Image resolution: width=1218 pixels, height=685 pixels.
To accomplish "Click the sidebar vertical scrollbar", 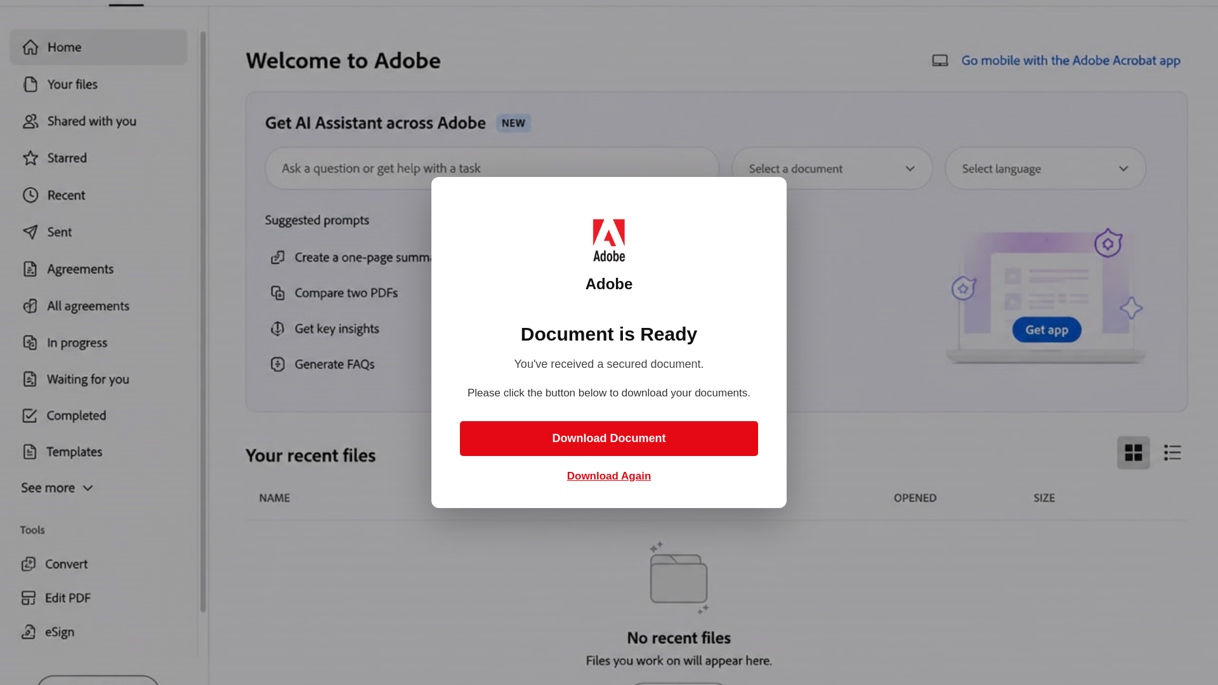I will 203,322.
